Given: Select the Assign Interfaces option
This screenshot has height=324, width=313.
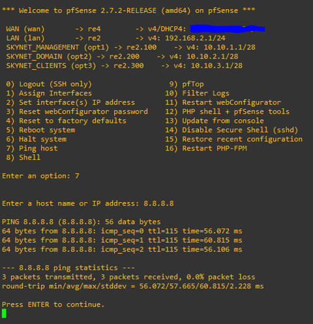Looking at the screenshot, I should pyautogui.click(x=49, y=93).
